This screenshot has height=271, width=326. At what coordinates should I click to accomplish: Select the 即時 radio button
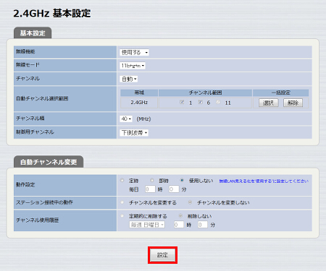click(152, 180)
